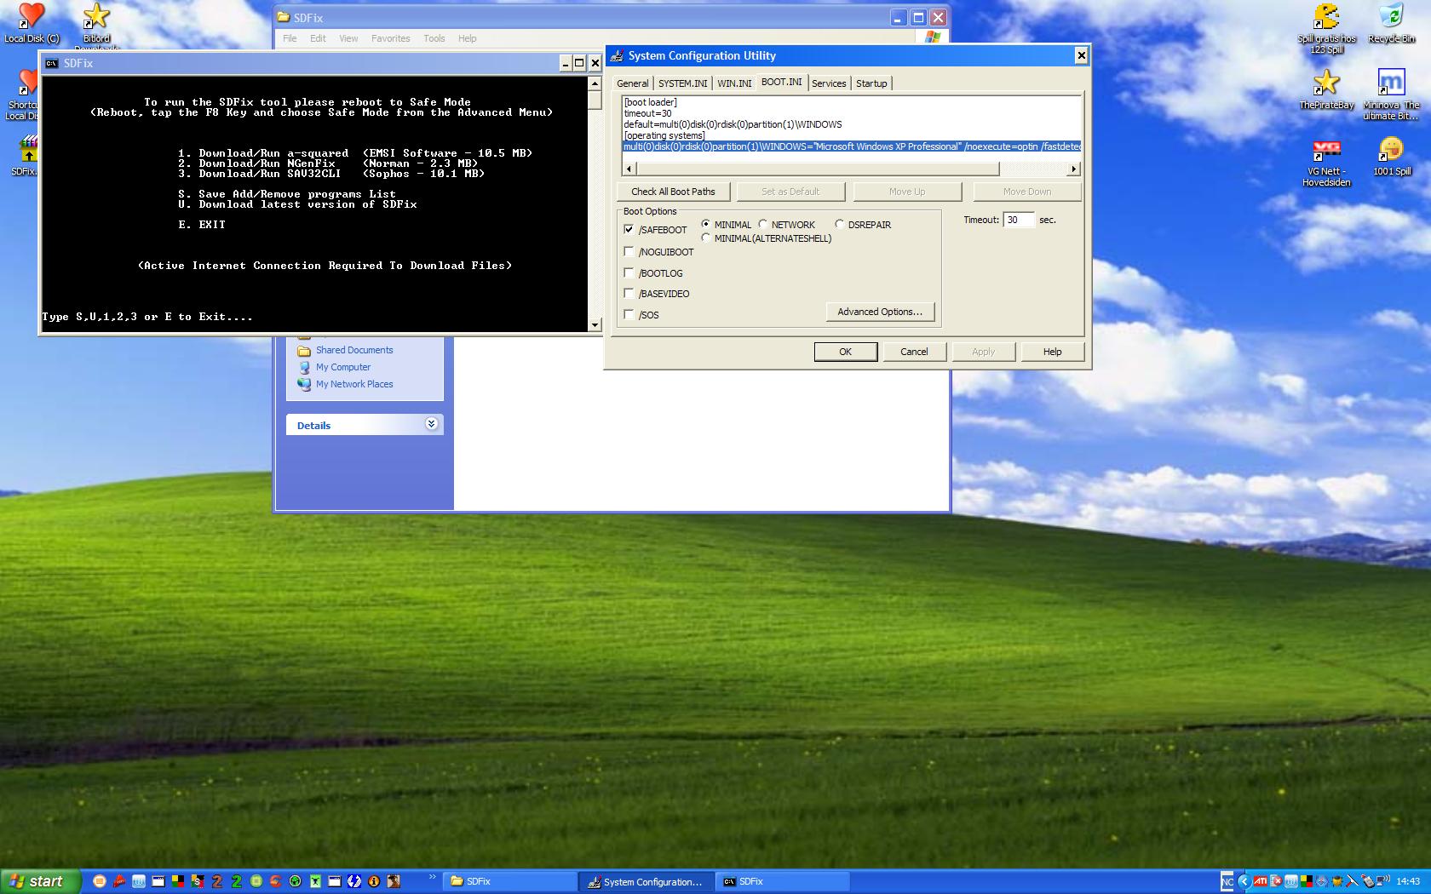Switch to the WIN.INI tab
Viewport: 1431px width, 894px height.
[x=734, y=83]
